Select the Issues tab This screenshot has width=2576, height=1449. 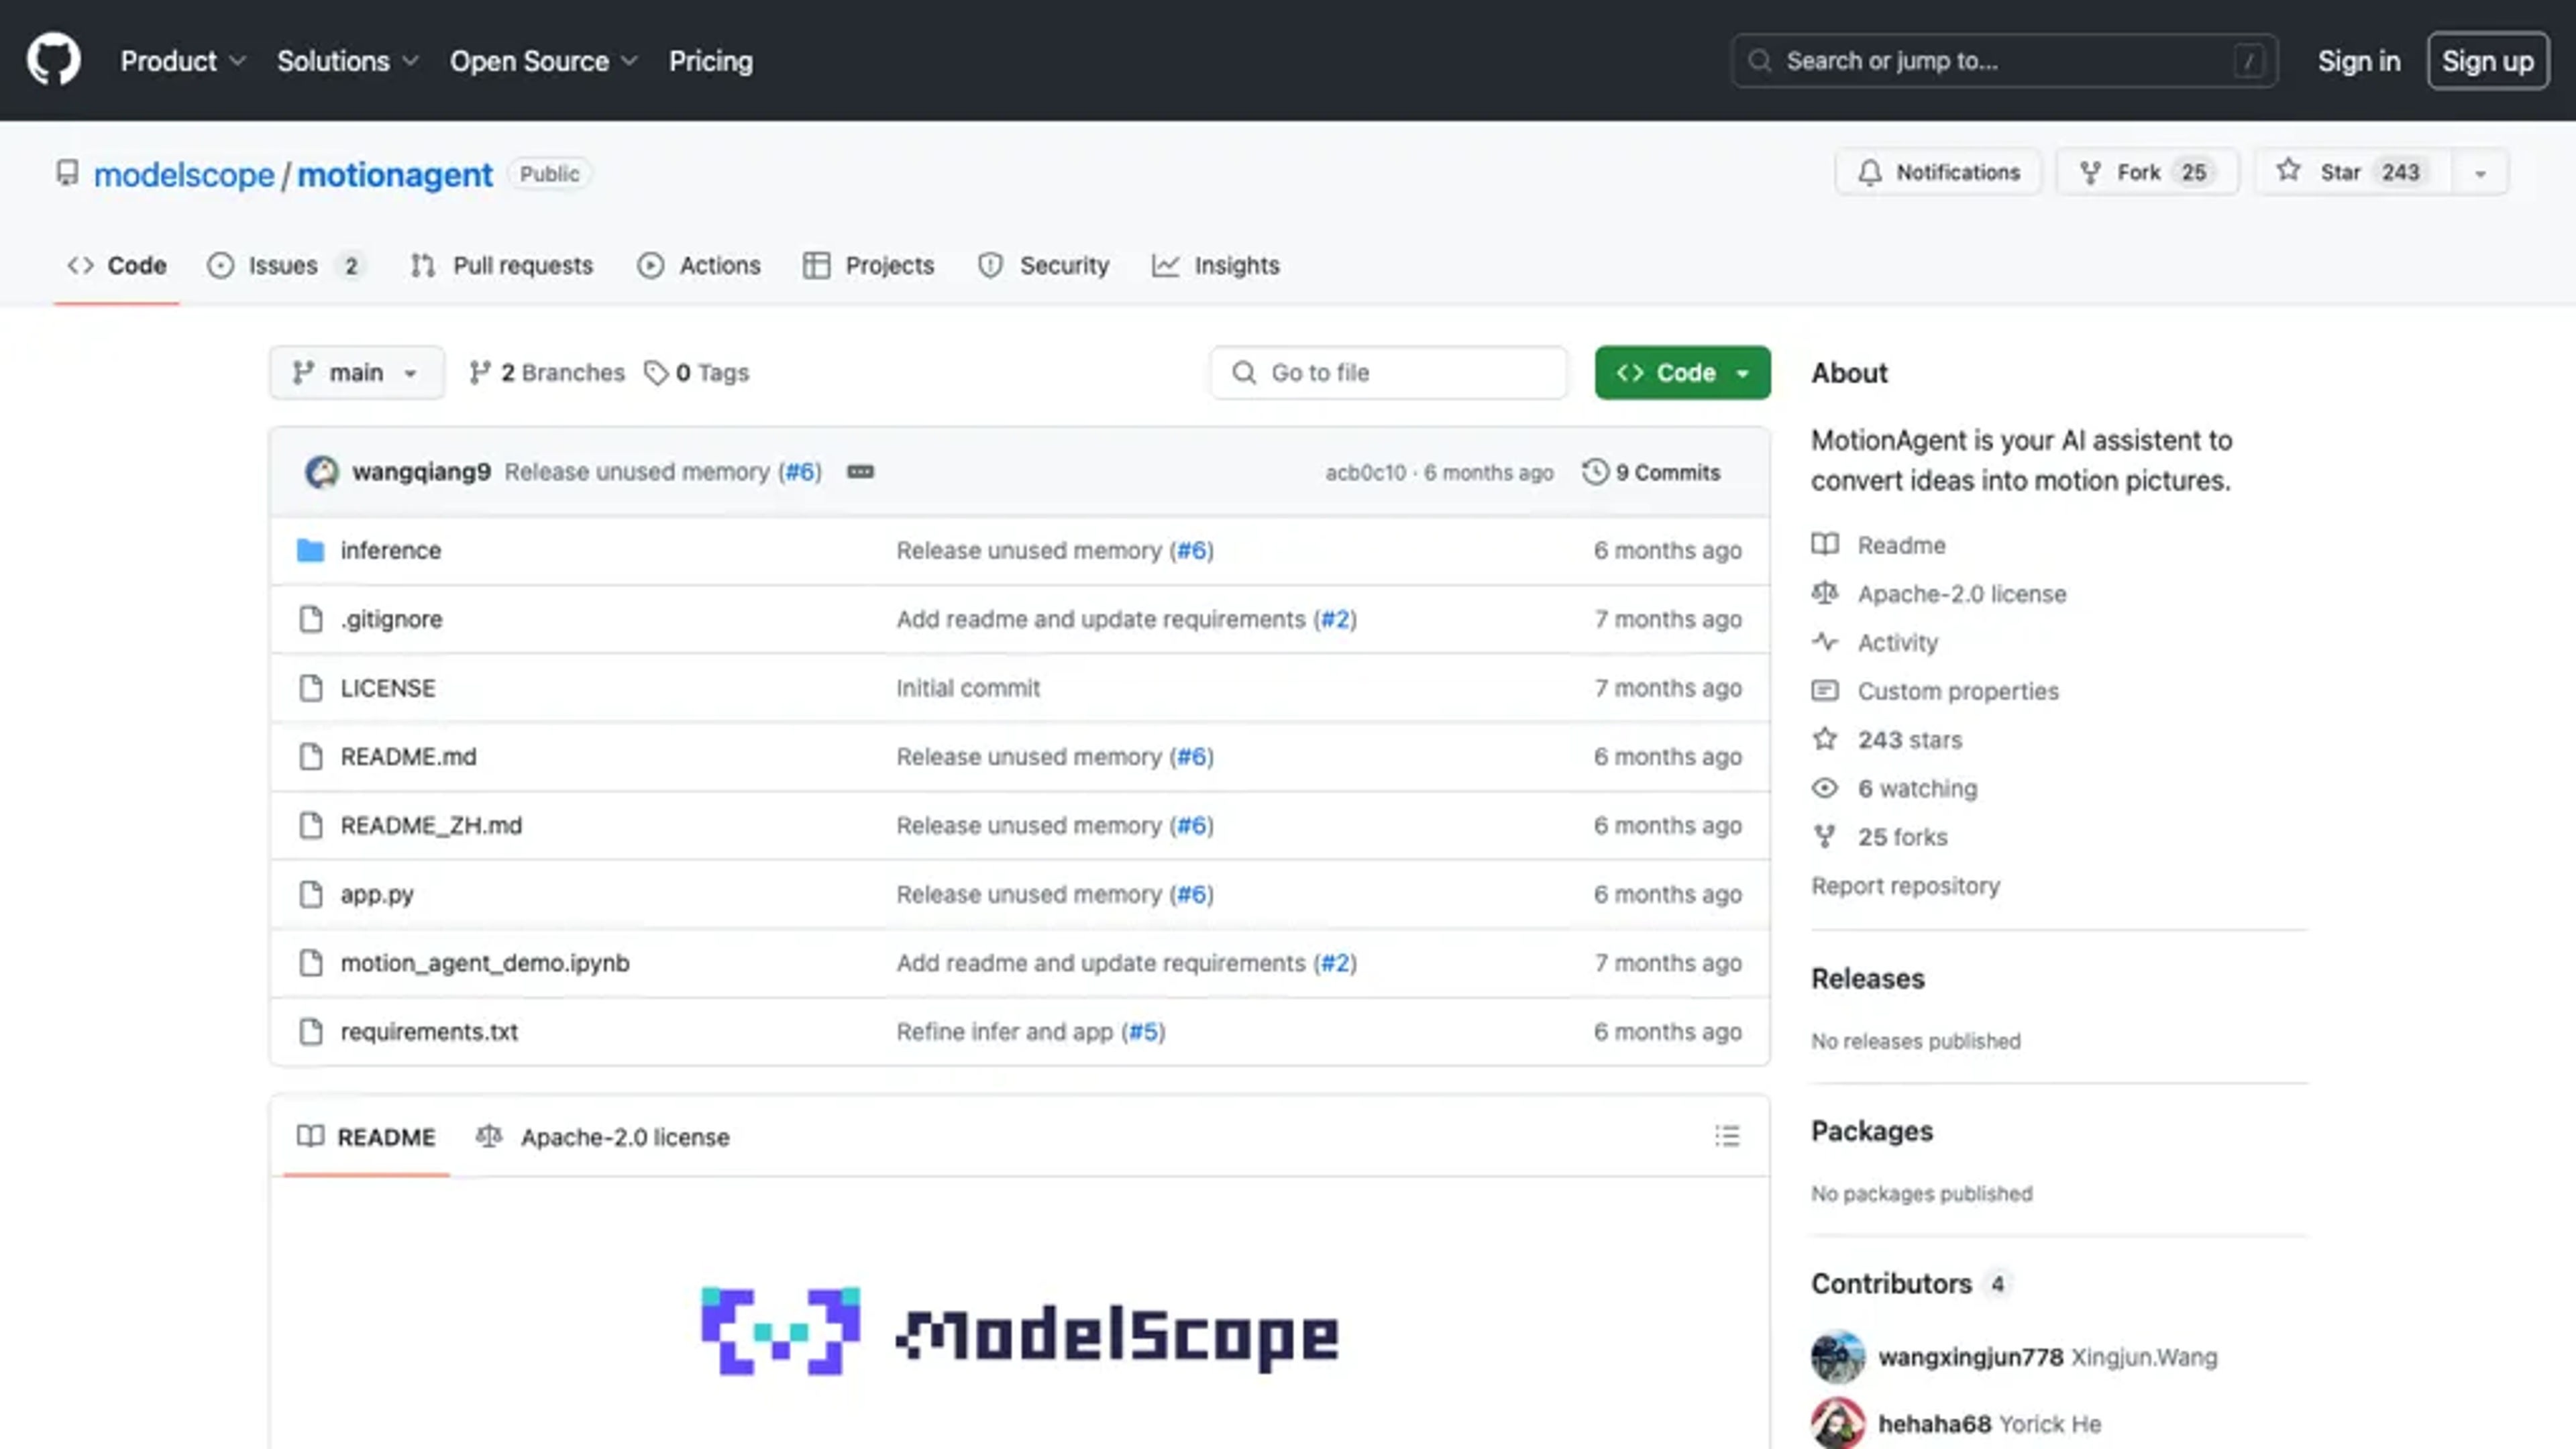click(x=283, y=264)
